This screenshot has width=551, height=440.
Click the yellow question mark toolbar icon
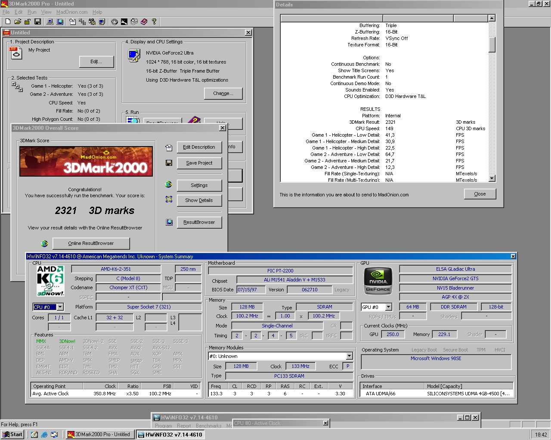coord(154,21)
